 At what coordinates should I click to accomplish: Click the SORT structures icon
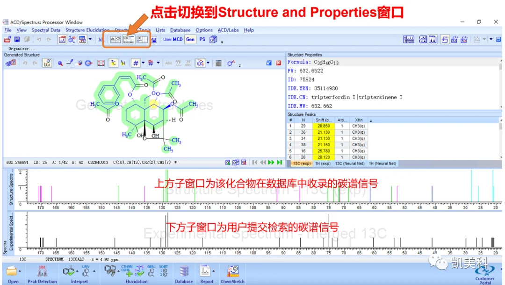click(164, 271)
